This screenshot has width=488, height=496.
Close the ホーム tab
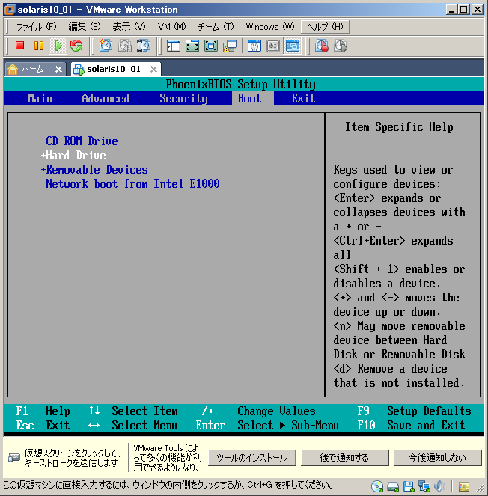[x=58, y=69]
